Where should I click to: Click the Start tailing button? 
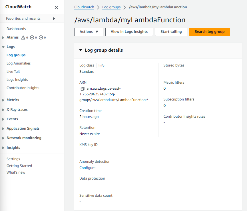coord(171,32)
